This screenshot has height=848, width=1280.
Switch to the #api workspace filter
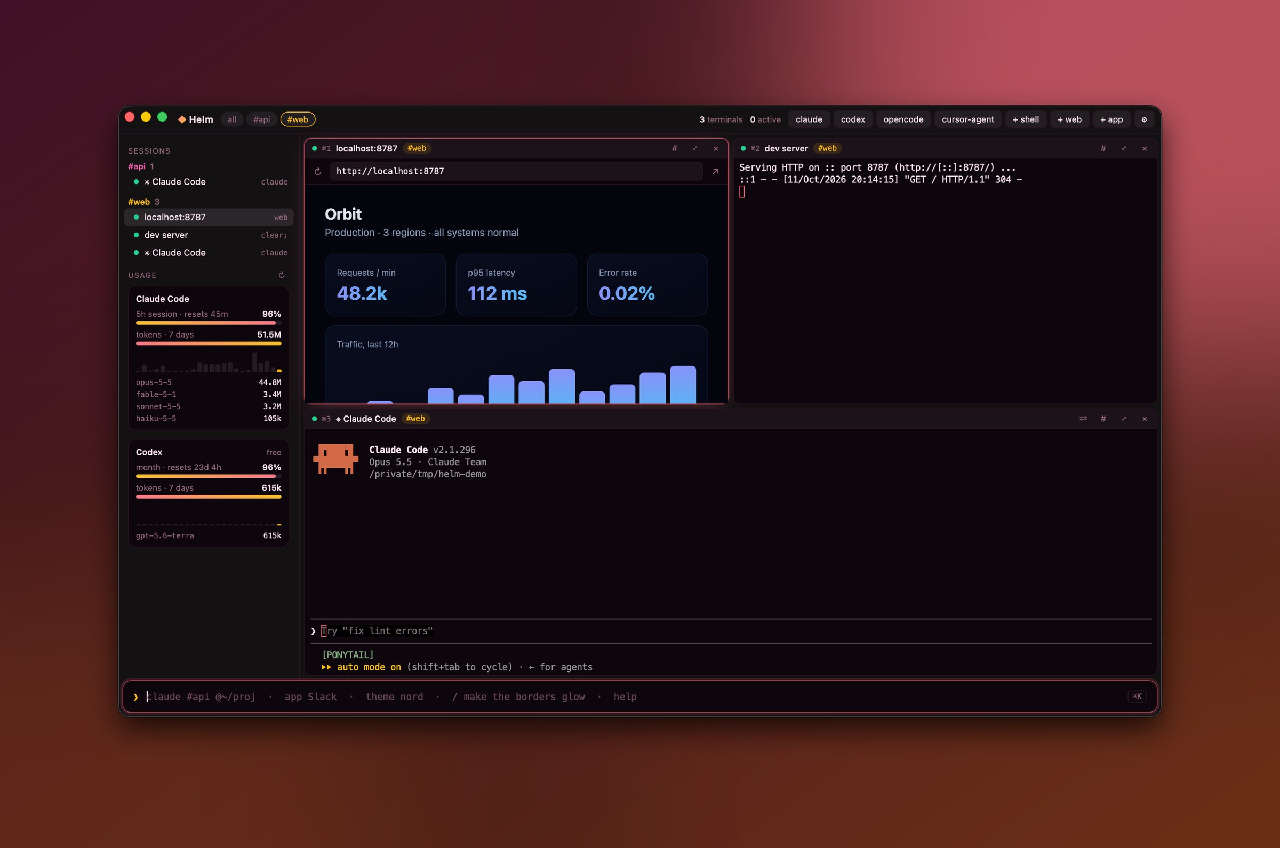(262, 119)
